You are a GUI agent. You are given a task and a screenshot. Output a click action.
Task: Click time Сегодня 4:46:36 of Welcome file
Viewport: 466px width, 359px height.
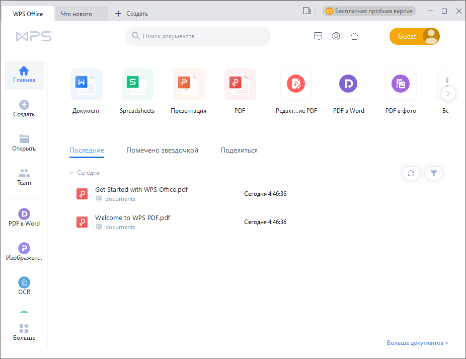pos(265,222)
